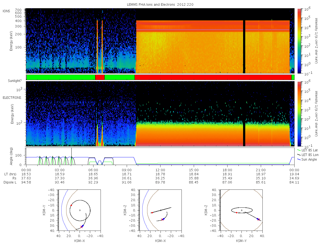This screenshot has height=245, width=327.
Task: Click the KSM-Y vs KSM-Z orbit plot
Action: point(241,210)
